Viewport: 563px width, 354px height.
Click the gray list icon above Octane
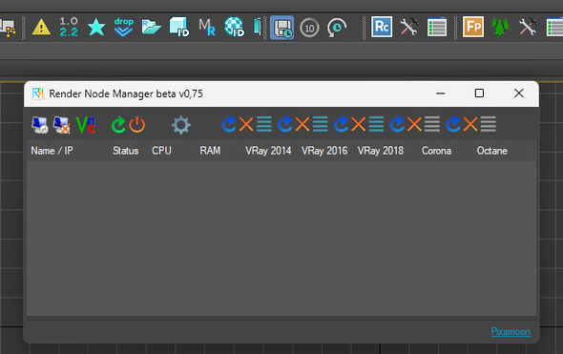click(489, 124)
